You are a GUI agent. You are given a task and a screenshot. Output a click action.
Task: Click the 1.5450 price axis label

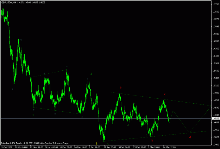click(215, 78)
